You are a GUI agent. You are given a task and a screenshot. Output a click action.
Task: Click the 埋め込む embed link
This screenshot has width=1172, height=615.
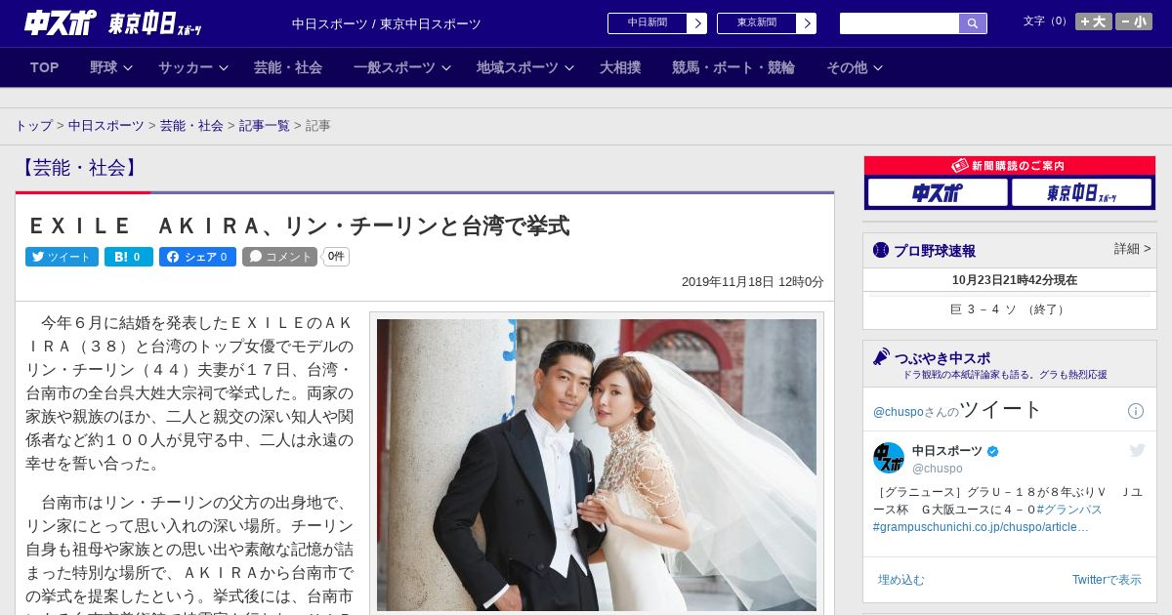900,580
